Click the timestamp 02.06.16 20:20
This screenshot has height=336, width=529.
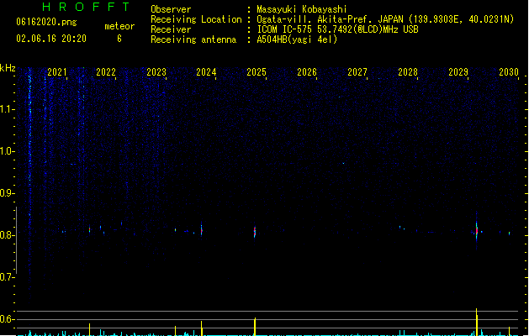click(51, 39)
